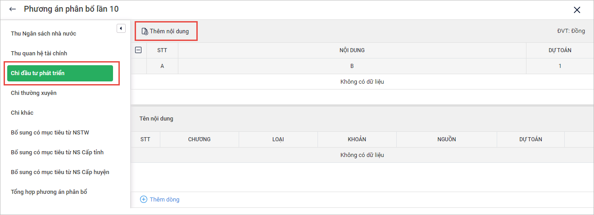The image size is (594, 215).
Task: Open Bổ sung có mục tiêu từ NS Cấp tỉnh
Action: click(57, 152)
